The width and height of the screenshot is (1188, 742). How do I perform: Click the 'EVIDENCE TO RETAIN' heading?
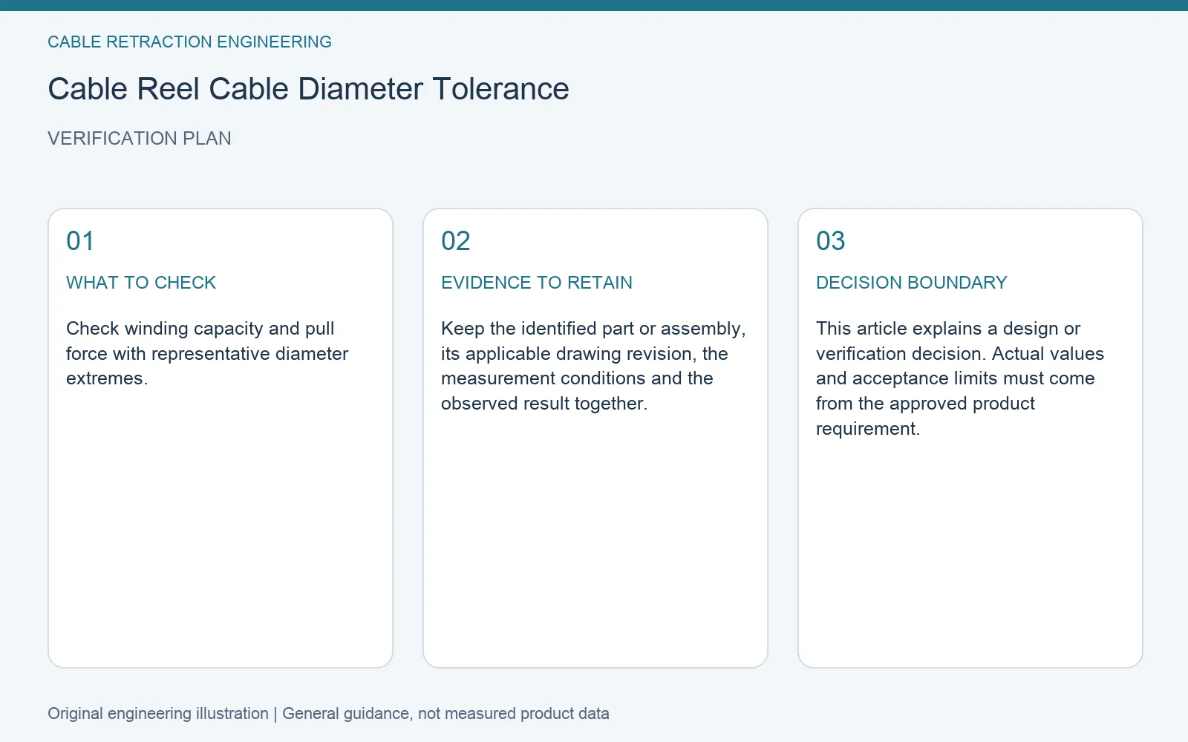[537, 283]
